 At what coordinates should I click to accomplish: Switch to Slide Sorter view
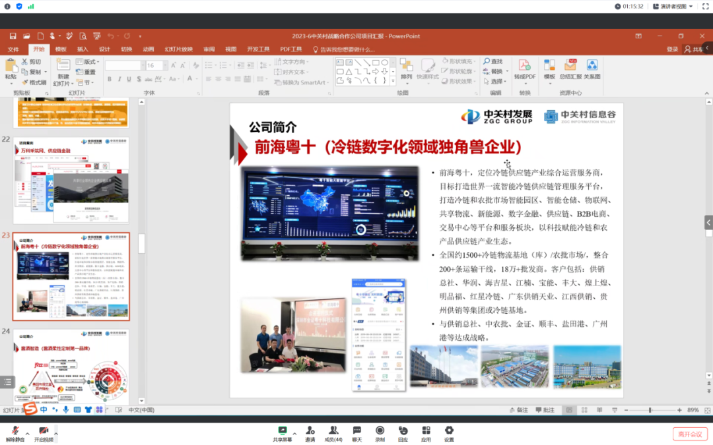pos(584,410)
